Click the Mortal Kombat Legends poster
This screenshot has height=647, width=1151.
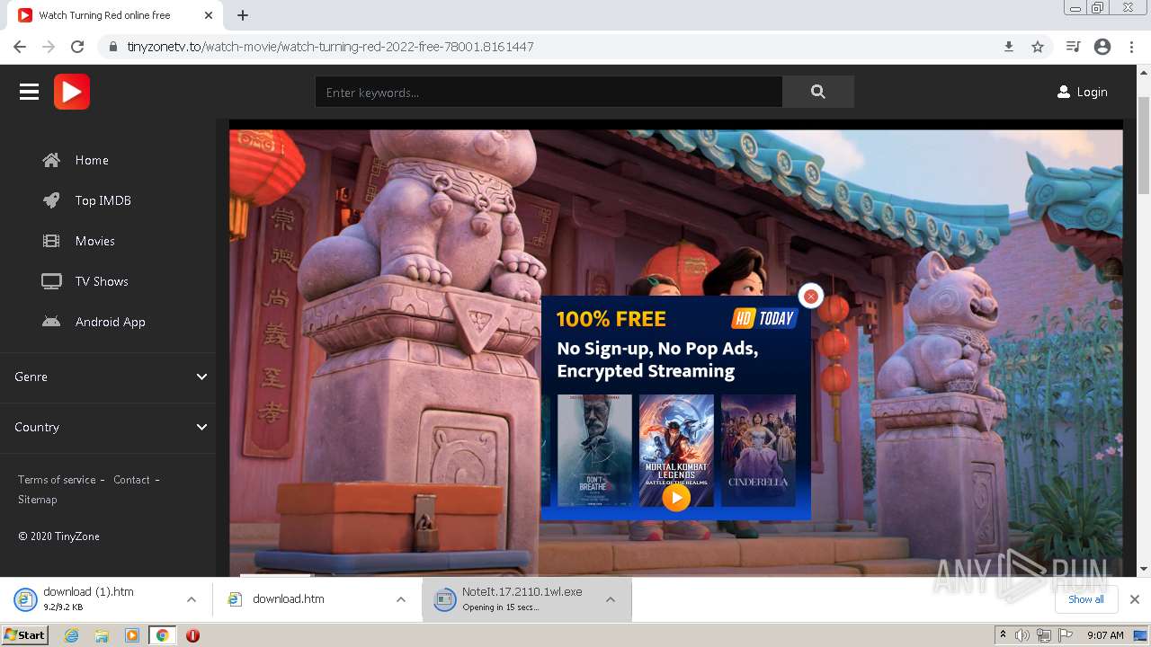click(x=676, y=450)
